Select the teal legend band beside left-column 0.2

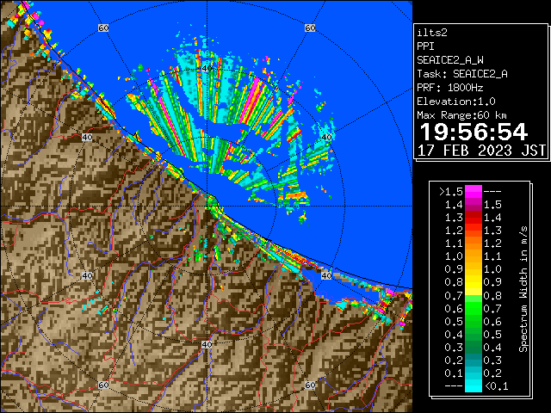coord(474,361)
